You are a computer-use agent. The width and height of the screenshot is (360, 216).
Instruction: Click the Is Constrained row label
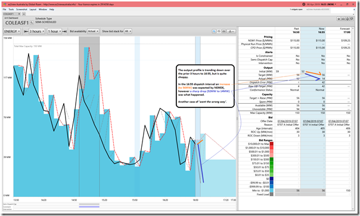point(264,56)
